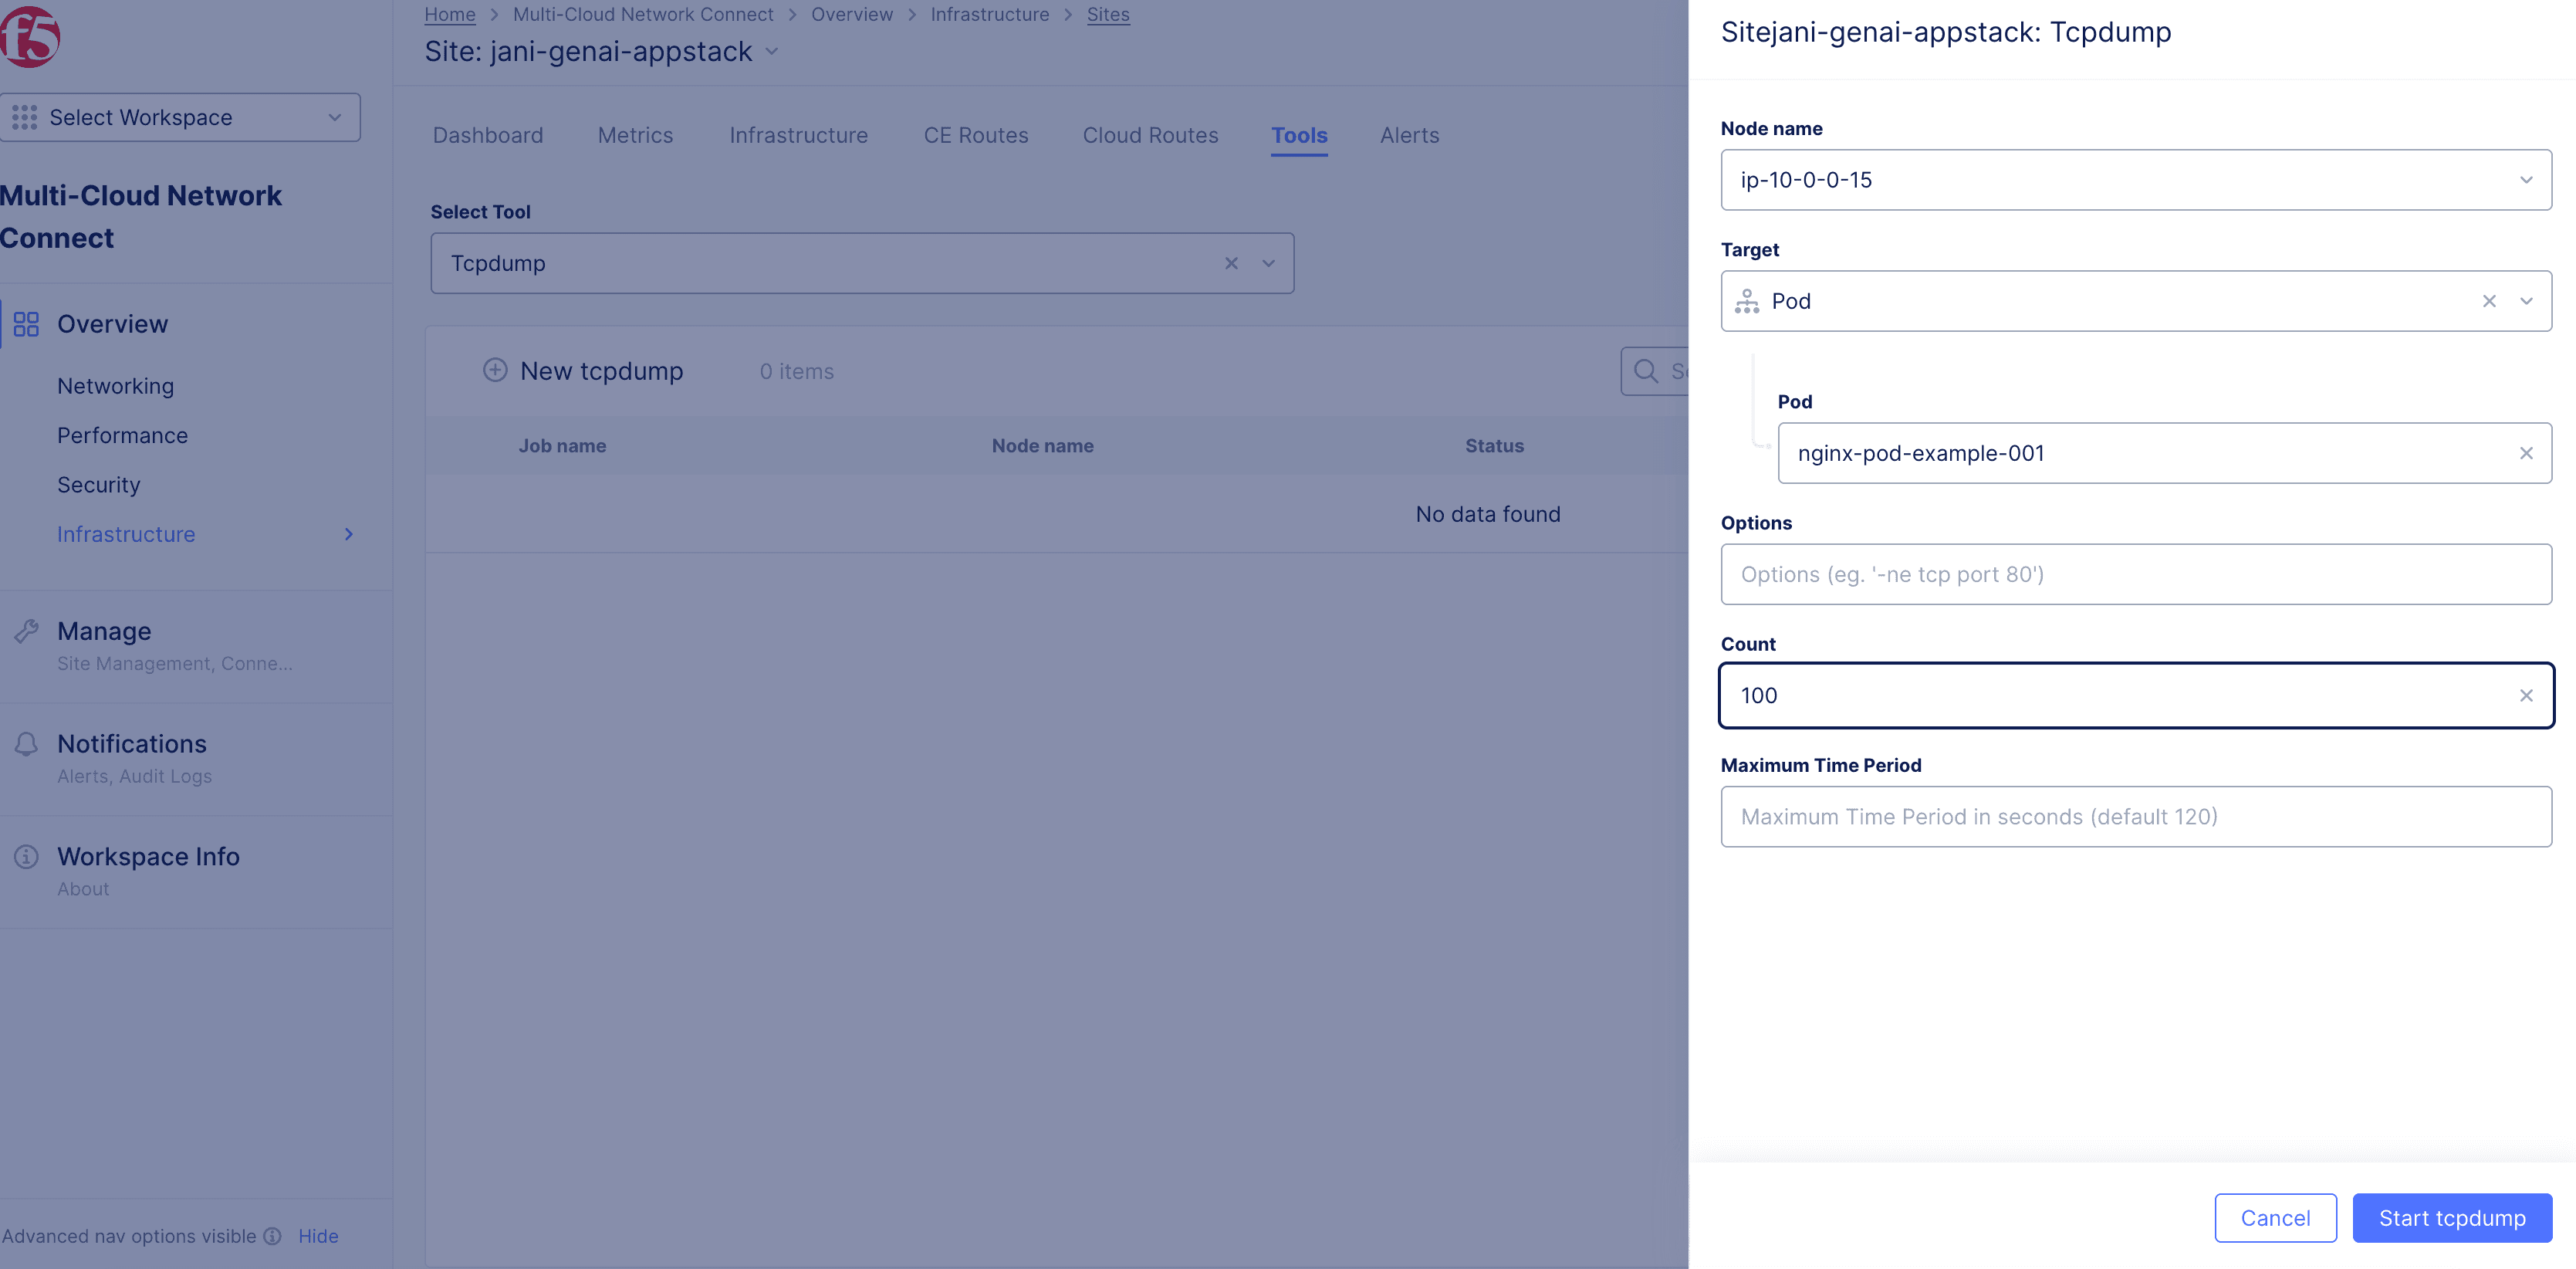Click the 'No data found' message
Viewport: 2576px width, 1269px height.
(1487, 514)
